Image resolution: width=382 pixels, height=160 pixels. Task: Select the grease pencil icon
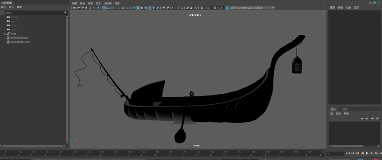point(98,8)
